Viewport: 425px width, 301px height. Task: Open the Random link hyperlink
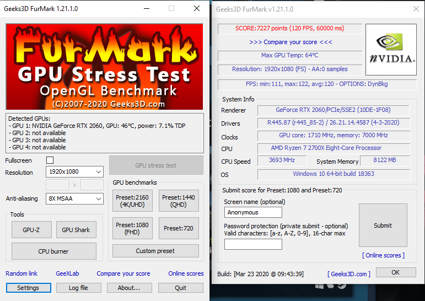point(21,273)
